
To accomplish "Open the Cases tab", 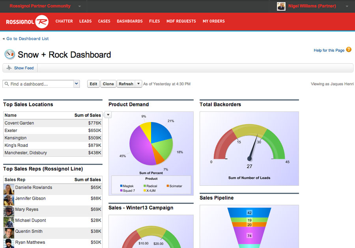I will (x=104, y=21).
